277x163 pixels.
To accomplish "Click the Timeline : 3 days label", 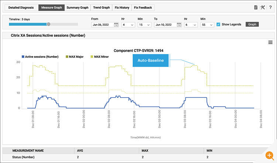I will click(x=20, y=19).
